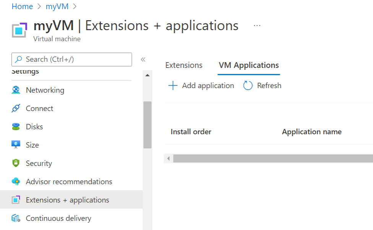
Task: Collapse the sidebar with the double chevron
Action: pyautogui.click(x=143, y=60)
